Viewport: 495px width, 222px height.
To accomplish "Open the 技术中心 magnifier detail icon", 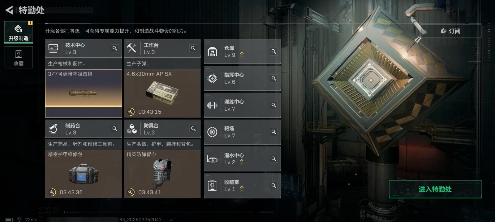I will 115,48.
